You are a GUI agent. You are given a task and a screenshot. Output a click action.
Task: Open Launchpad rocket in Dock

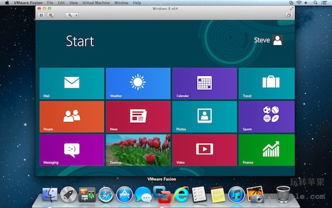pos(68,194)
